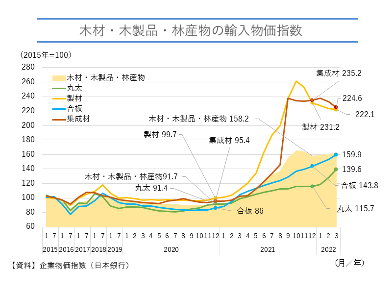392x294 pixels.
Task: Click the 集成材 235.2 data label
Action: (x=339, y=73)
